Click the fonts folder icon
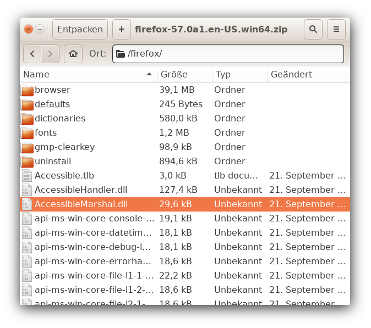The height and width of the screenshot is (328, 371). coord(27,133)
